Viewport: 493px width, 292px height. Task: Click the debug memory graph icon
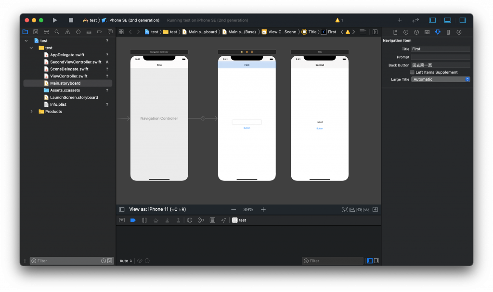[x=201, y=220]
